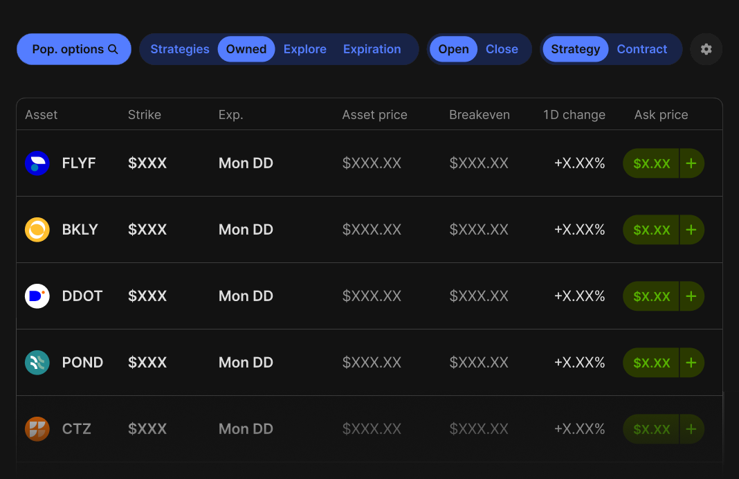Select the Strategy view toggle
Screen dimensions: 739x479
[575, 49]
